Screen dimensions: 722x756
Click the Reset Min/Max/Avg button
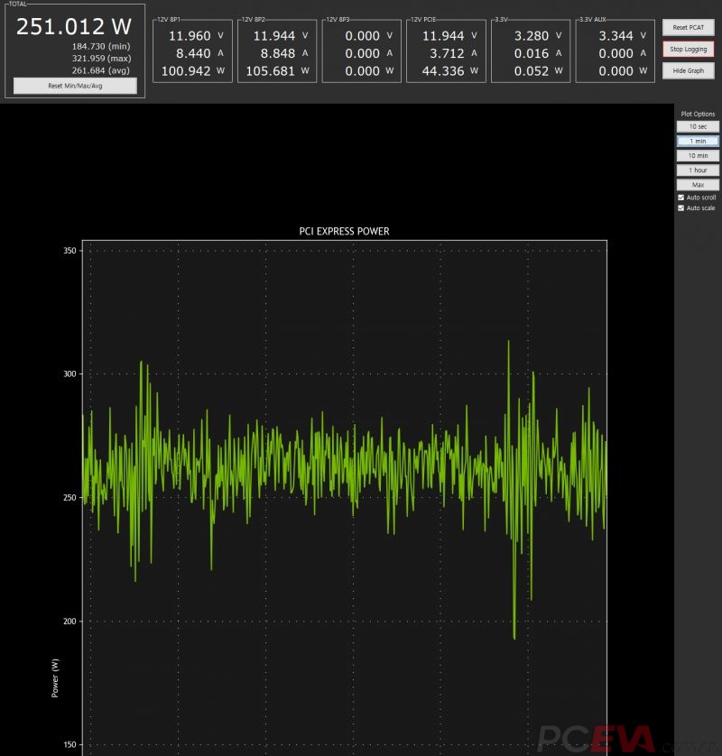pos(75,86)
